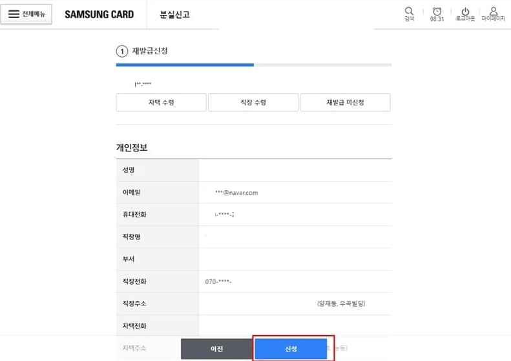Click the 자택전화 row label
The height and width of the screenshot is (361, 511).
tap(134, 326)
